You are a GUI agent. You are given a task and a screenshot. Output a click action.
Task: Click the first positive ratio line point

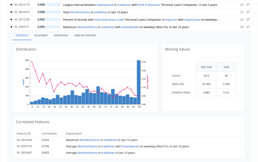pyautogui.click(x=32, y=62)
